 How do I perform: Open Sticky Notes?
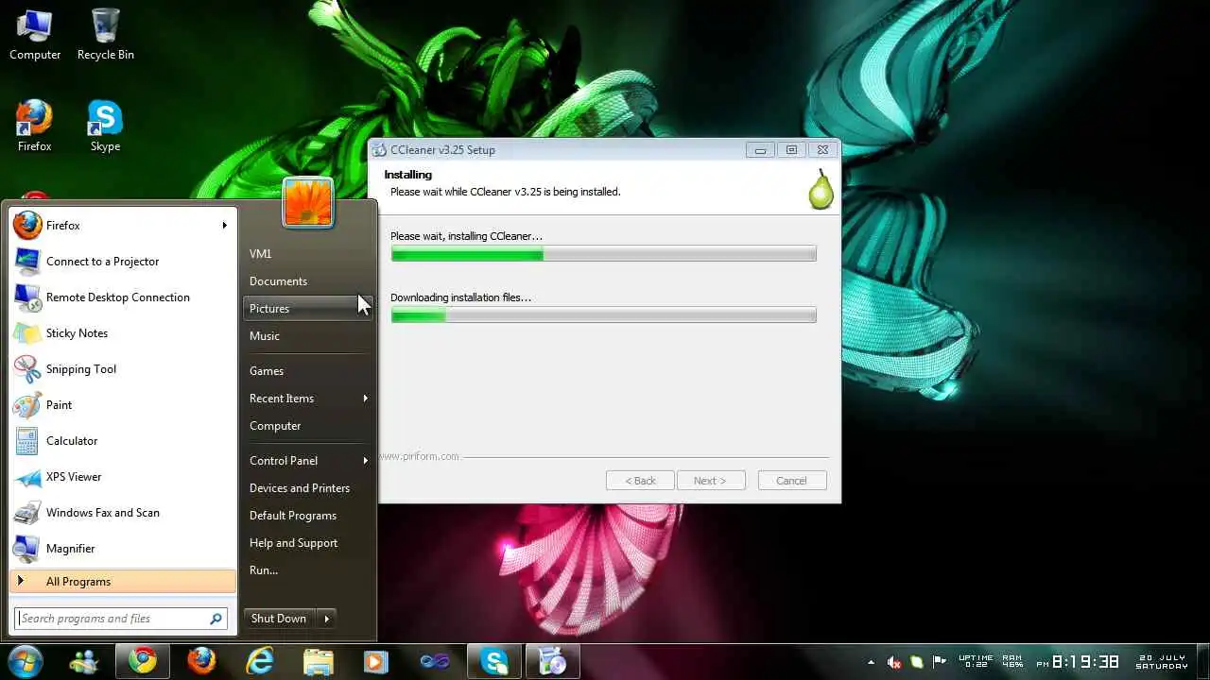click(123, 333)
